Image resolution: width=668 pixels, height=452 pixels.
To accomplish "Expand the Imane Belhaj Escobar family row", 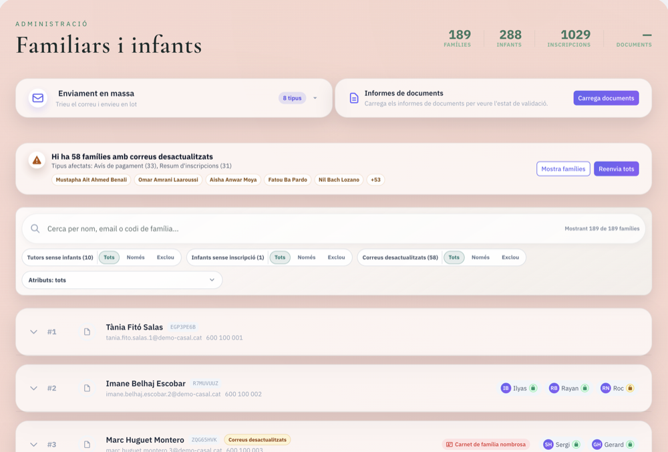I will [x=33, y=388].
